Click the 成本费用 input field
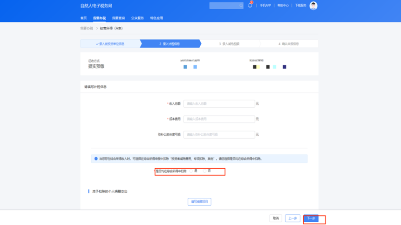This screenshot has height=225, width=401. [219, 119]
